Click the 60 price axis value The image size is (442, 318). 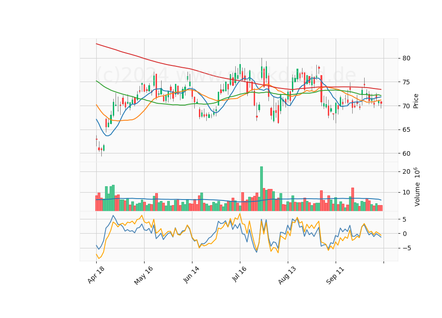[407, 153]
